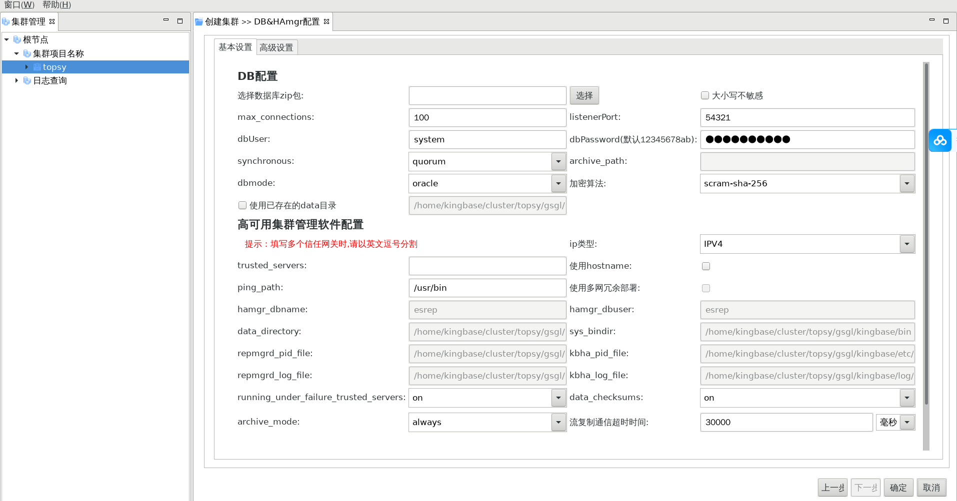The image size is (957, 501).
Task: Maximize the 集群管理 left panel
Action: point(180,21)
